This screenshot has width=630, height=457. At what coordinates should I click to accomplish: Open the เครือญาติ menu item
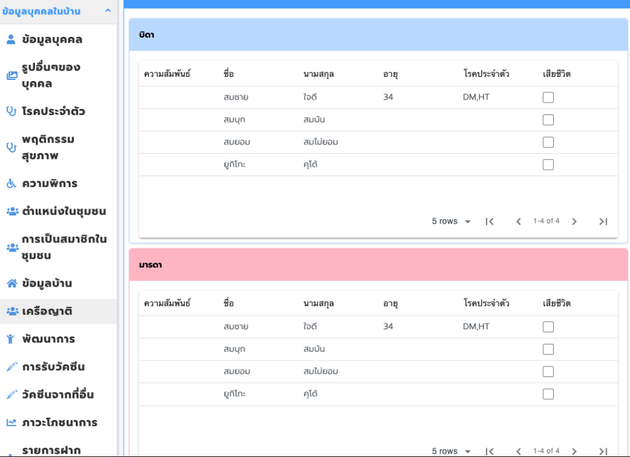tap(47, 311)
